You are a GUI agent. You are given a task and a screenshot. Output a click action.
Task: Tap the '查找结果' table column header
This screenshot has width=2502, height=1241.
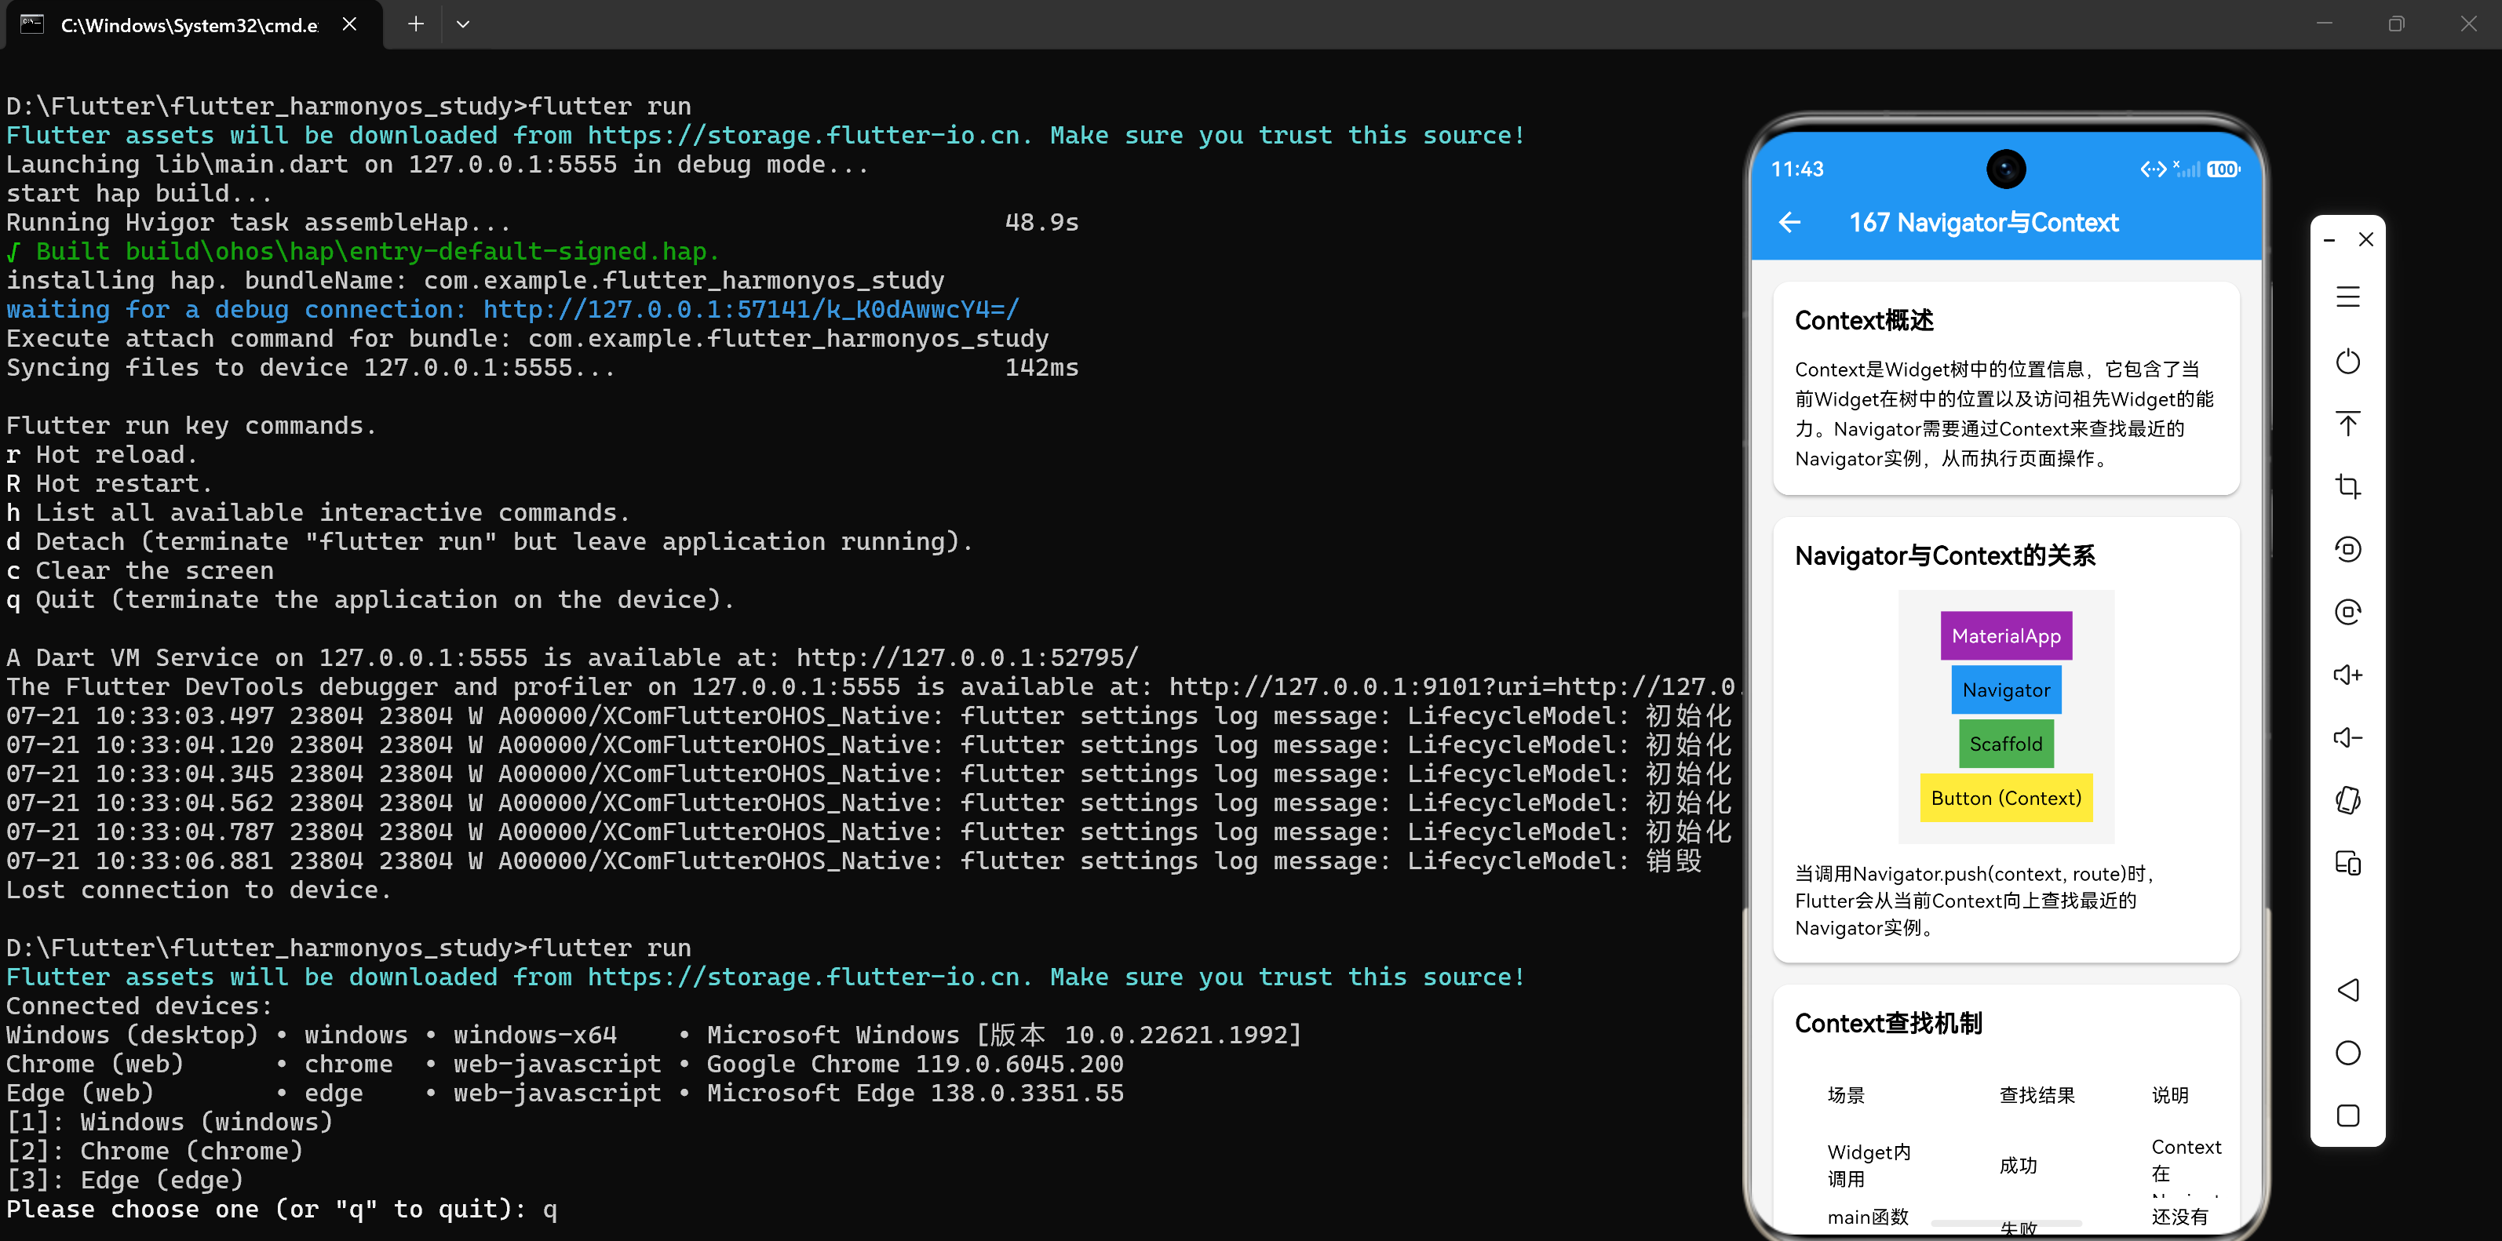click(x=2037, y=1095)
